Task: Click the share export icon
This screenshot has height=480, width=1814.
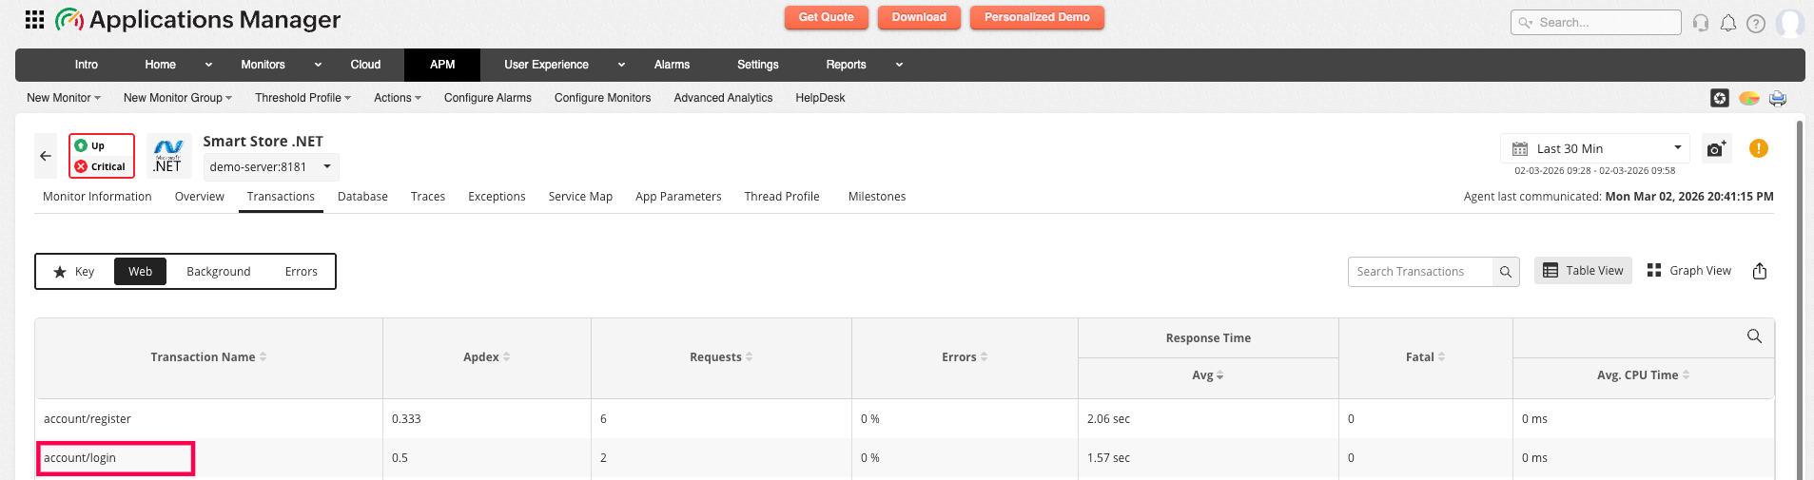Action: point(1760,271)
